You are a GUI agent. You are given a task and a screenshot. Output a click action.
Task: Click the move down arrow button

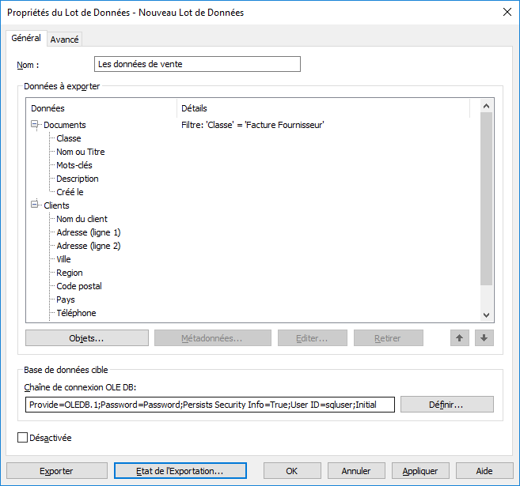[x=484, y=338]
